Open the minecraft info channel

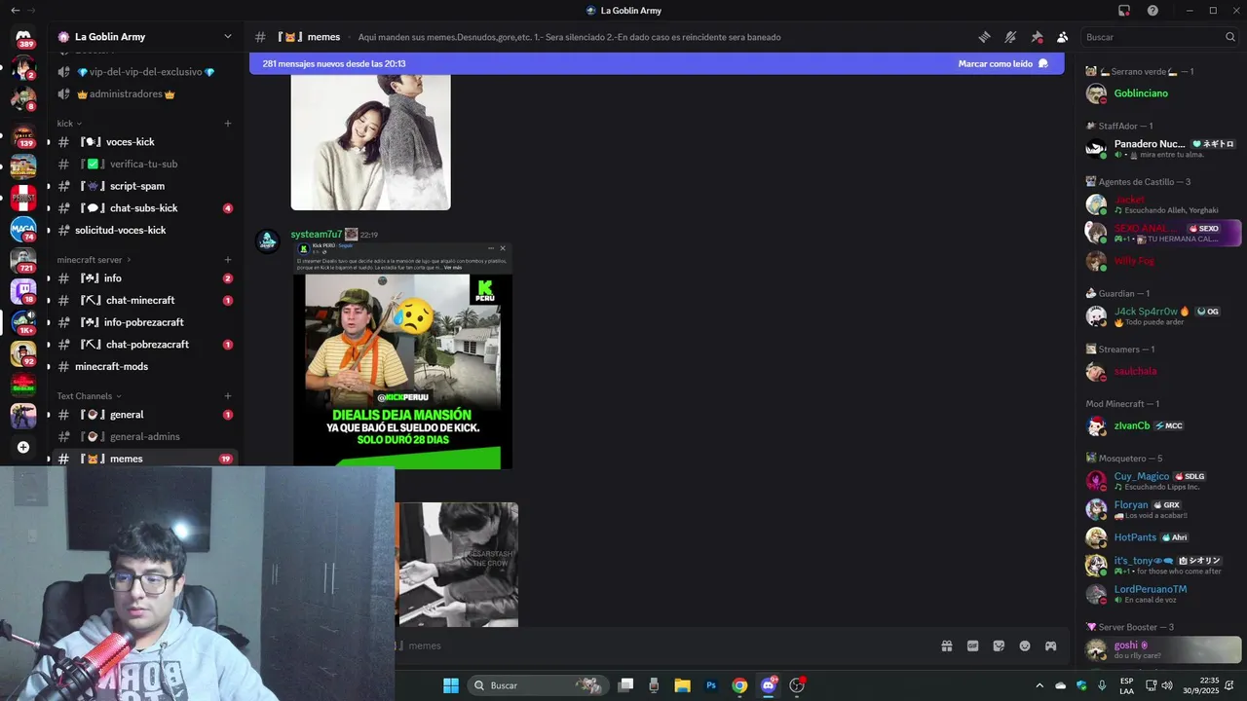pos(145,278)
